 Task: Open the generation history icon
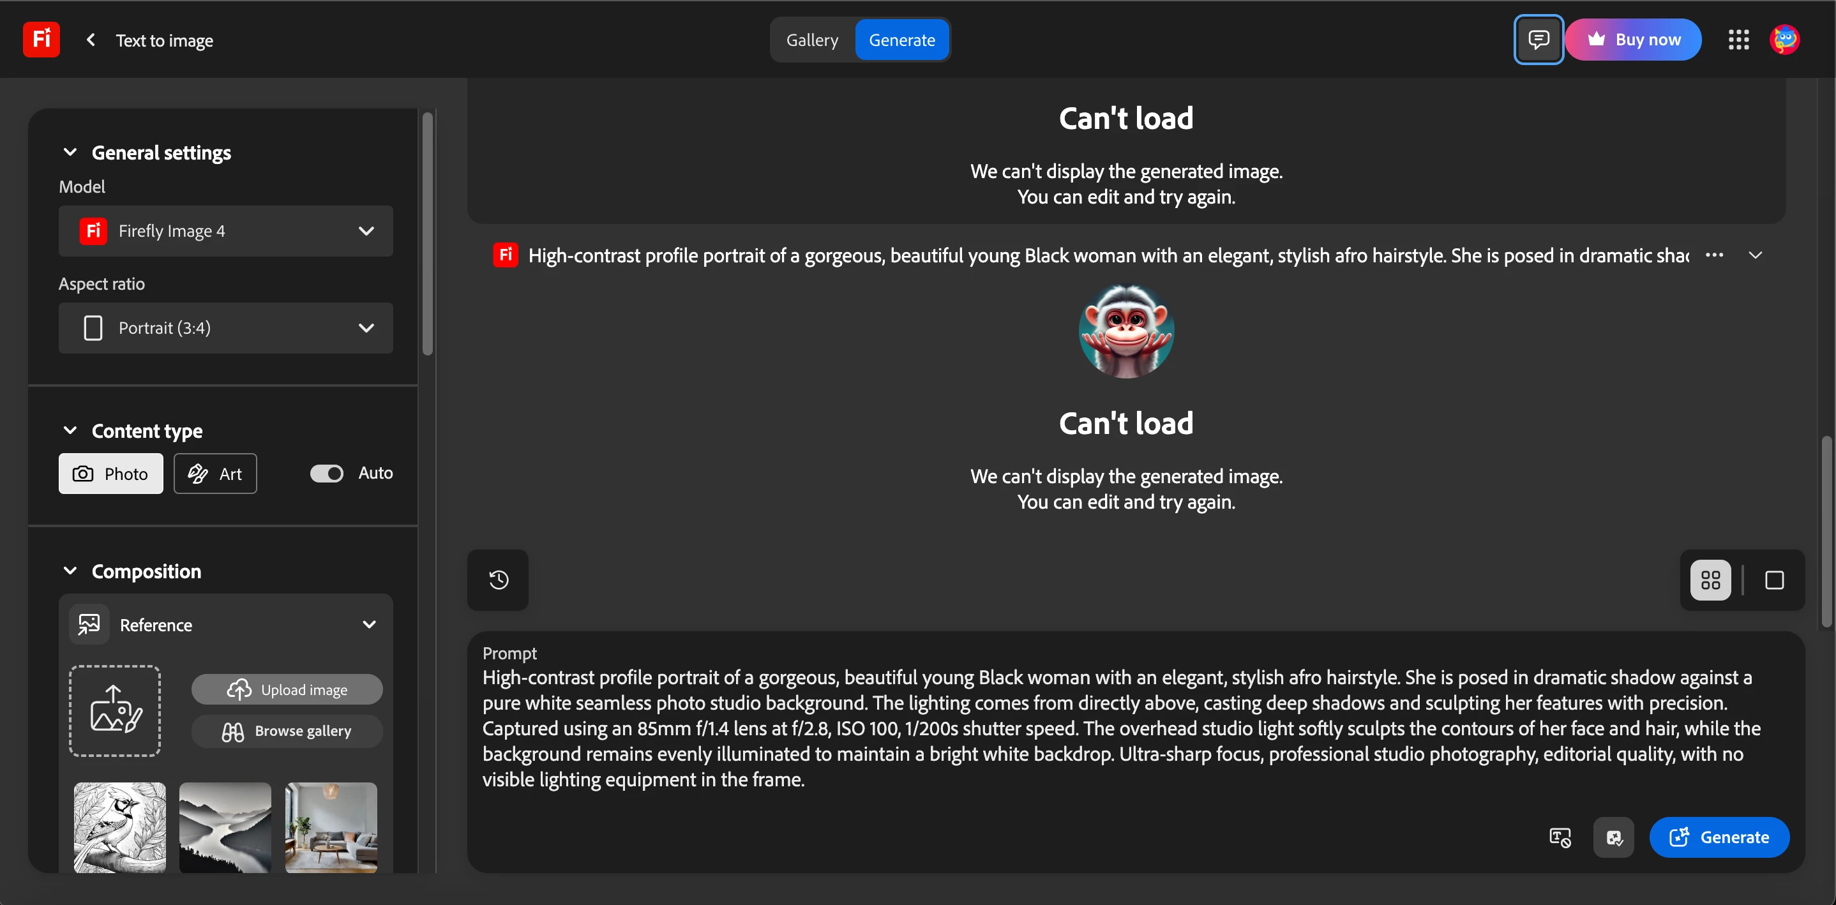(x=498, y=580)
